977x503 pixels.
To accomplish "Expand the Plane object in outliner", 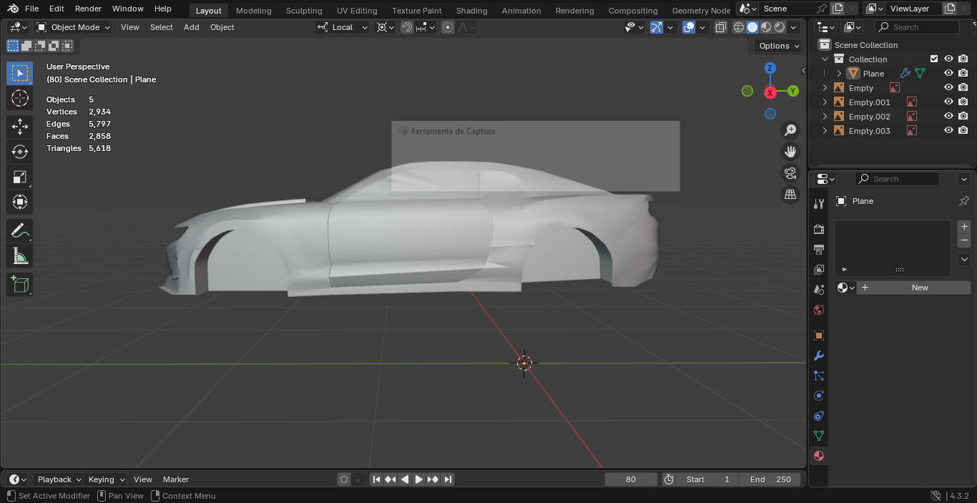I will coord(839,74).
